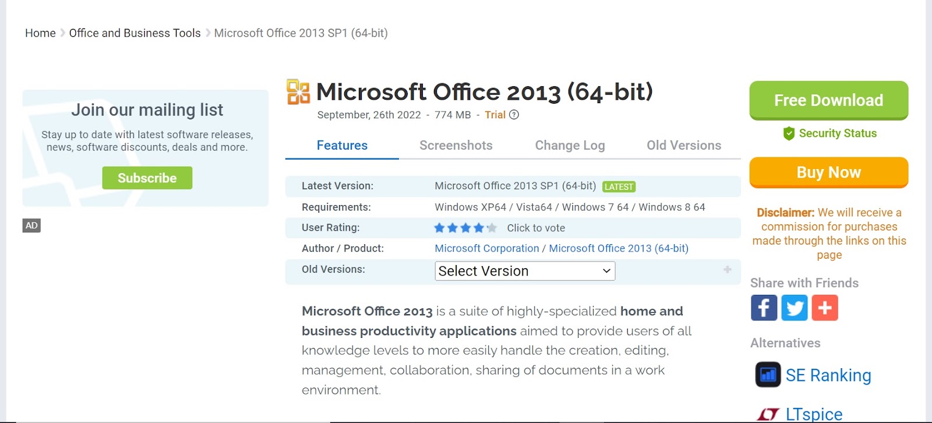Share on Twitter icon
Screen dimensions: 932x423
click(794, 308)
